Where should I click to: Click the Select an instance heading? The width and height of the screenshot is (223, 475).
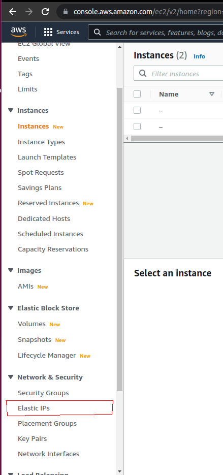coord(173,273)
